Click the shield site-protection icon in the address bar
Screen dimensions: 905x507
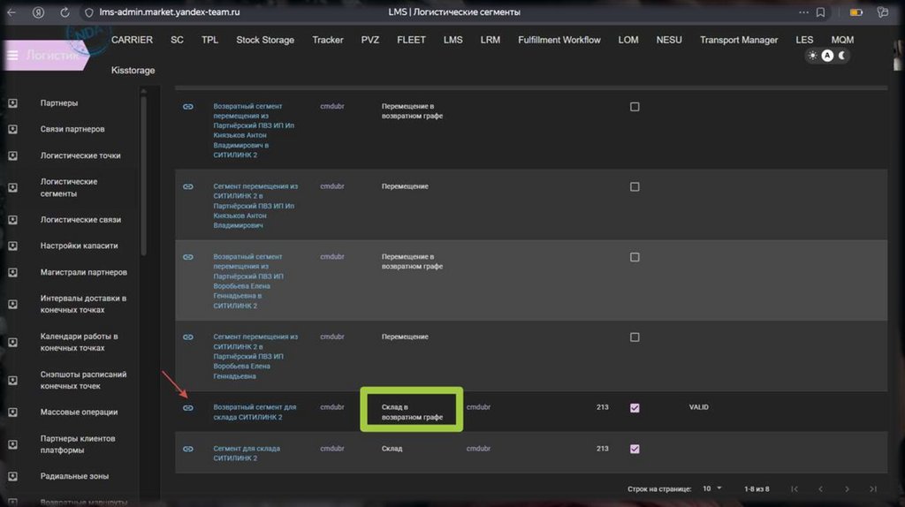tap(88, 12)
